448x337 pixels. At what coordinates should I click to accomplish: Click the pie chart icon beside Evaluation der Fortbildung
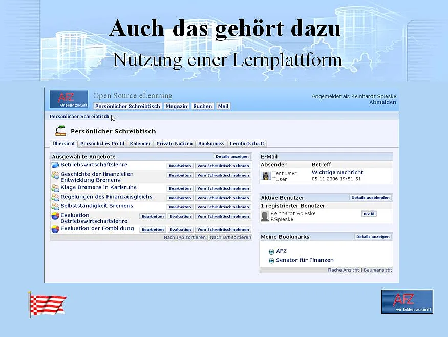pyautogui.click(x=55, y=229)
